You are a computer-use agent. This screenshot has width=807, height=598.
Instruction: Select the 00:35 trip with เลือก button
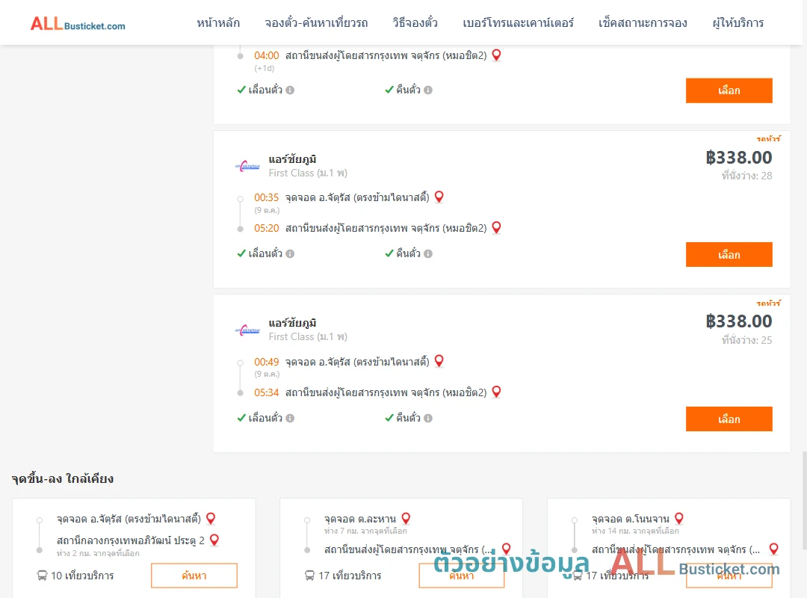pos(729,254)
